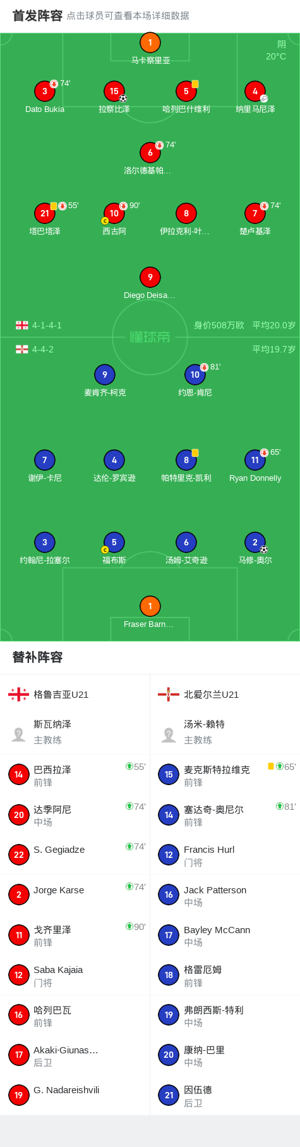Select substitute Saba Kajaia number 12
This screenshot has height=1147, width=300.
(75, 976)
